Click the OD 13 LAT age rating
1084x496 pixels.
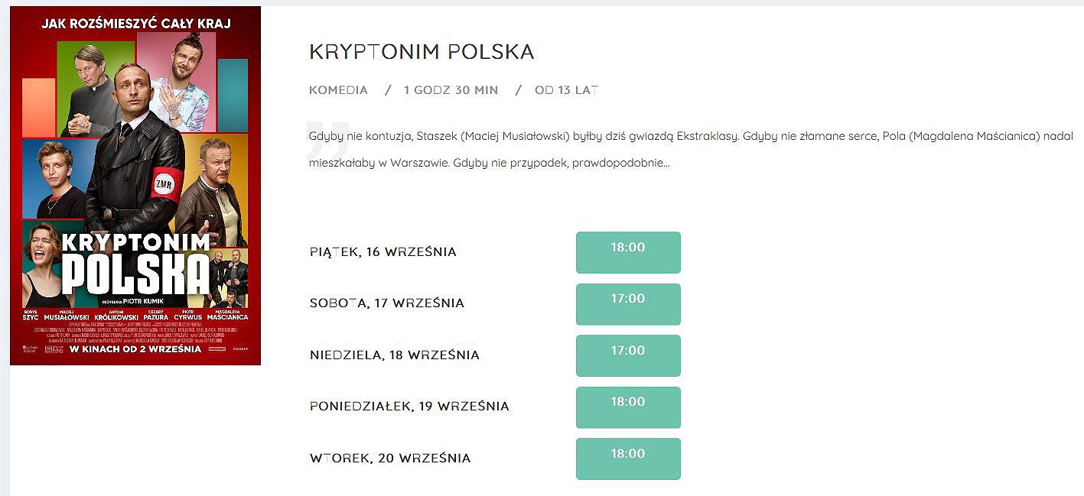[567, 90]
